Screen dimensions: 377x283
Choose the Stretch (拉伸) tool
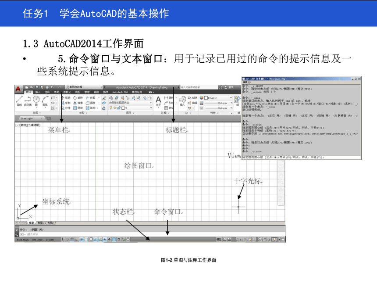pos(66,108)
